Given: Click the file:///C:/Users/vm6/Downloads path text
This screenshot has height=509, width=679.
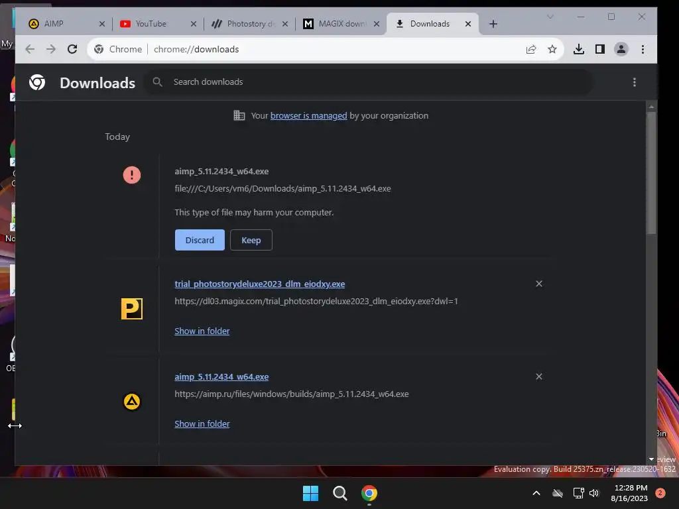Looking at the screenshot, I should coord(282,189).
